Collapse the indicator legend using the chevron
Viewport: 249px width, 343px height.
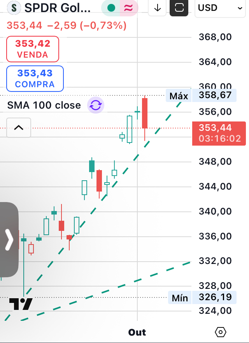(19, 128)
